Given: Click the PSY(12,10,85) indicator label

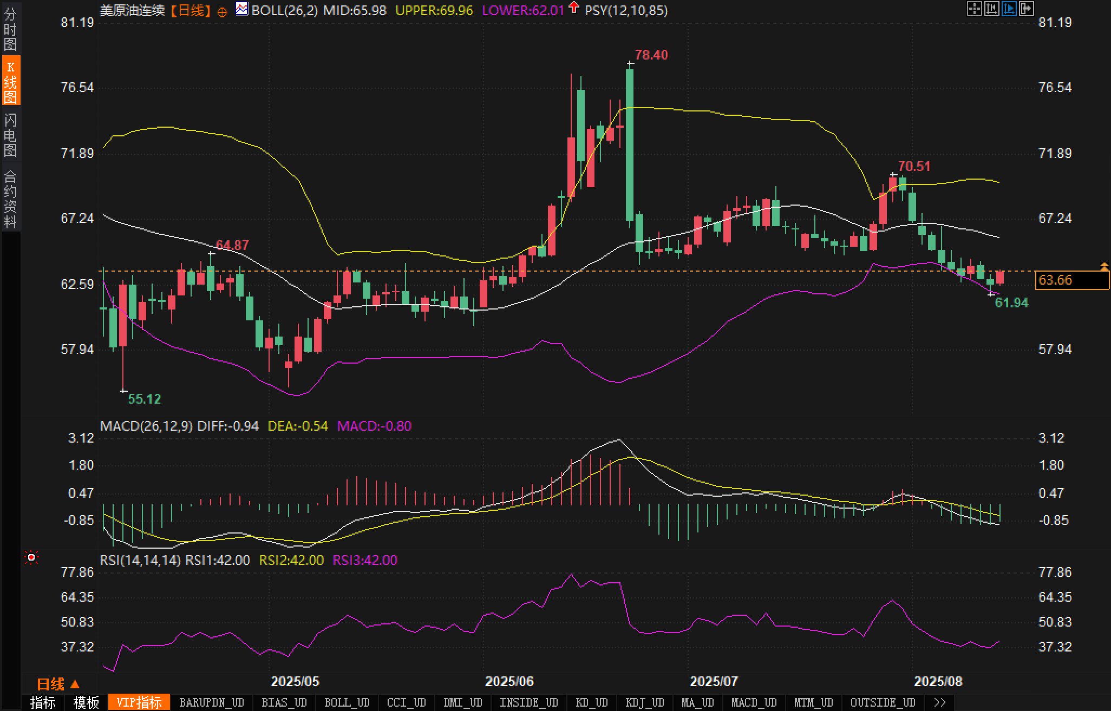Looking at the screenshot, I should coord(626,10).
